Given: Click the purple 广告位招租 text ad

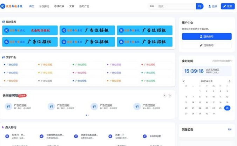Looking at the screenshot, I should point(115,65).
